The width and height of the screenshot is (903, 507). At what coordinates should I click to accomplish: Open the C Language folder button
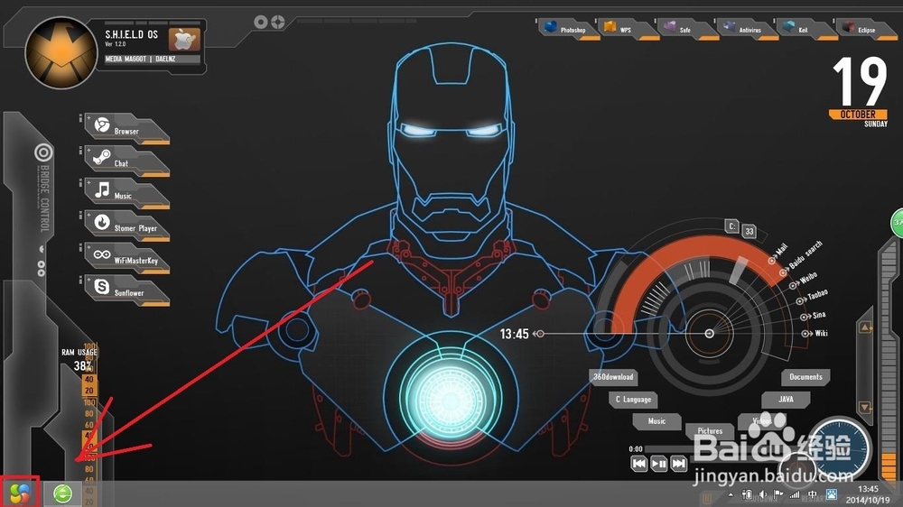(633, 400)
